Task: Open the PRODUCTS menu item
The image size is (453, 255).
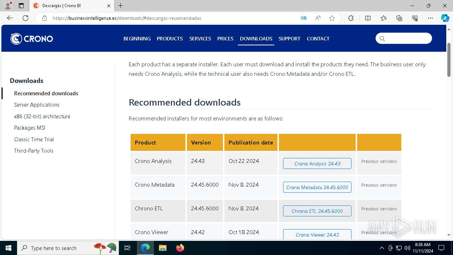Action: [x=170, y=39]
